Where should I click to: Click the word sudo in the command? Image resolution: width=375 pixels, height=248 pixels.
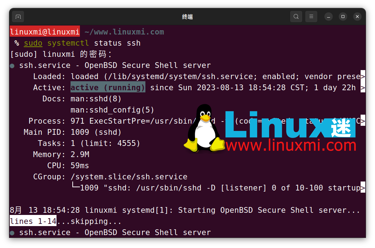coord(33,43)
